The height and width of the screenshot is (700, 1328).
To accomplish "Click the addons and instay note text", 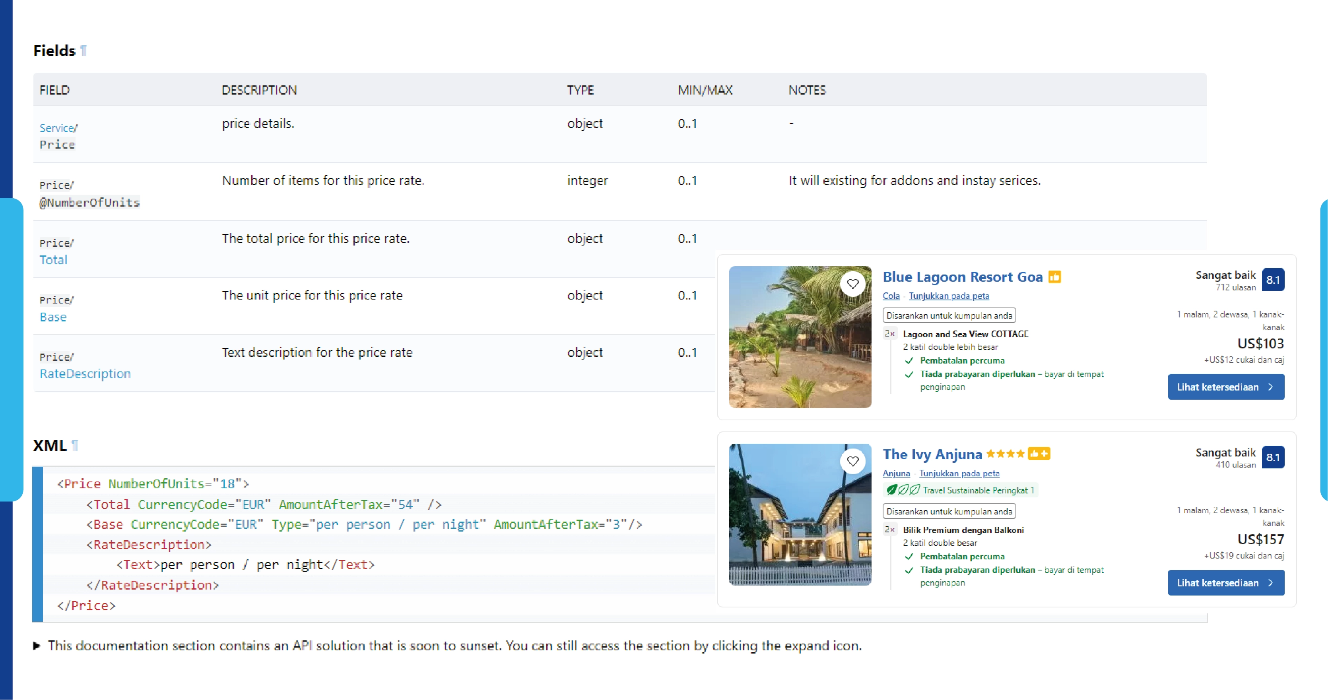I will [914, 180].
